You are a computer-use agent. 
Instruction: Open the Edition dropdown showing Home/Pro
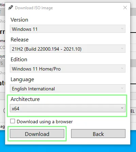coord(68,68)
